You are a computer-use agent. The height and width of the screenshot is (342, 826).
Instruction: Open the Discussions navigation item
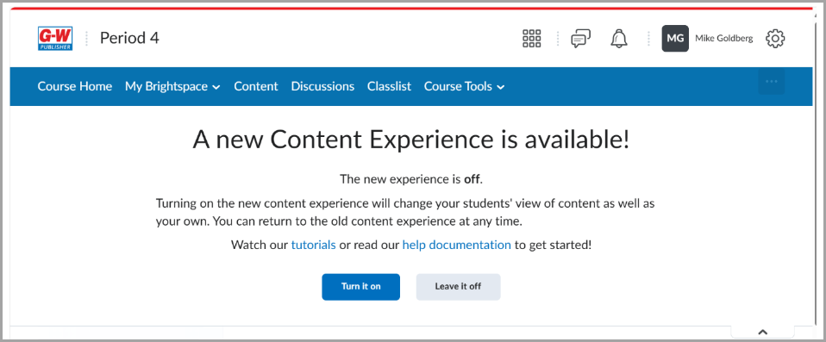[x=322, y=86]
